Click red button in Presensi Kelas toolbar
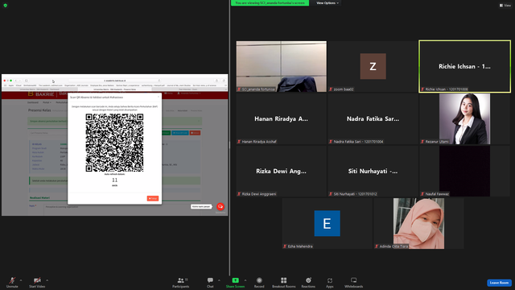The width and height of the screenshot is (515, 290). (x=195, y=133)
